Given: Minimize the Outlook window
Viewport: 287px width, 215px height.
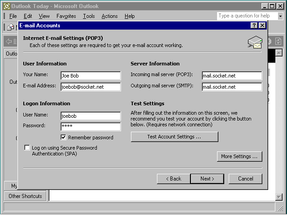Looking at the screenshot, I should [x=265, y=6].
